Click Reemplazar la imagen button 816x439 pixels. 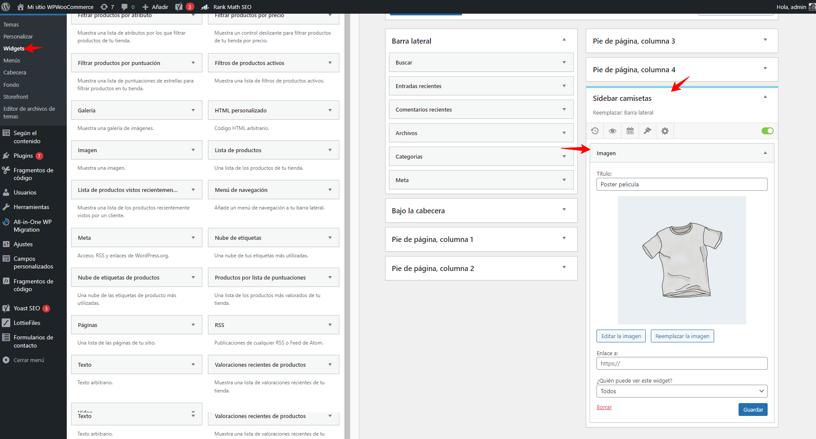pos(682,336)
